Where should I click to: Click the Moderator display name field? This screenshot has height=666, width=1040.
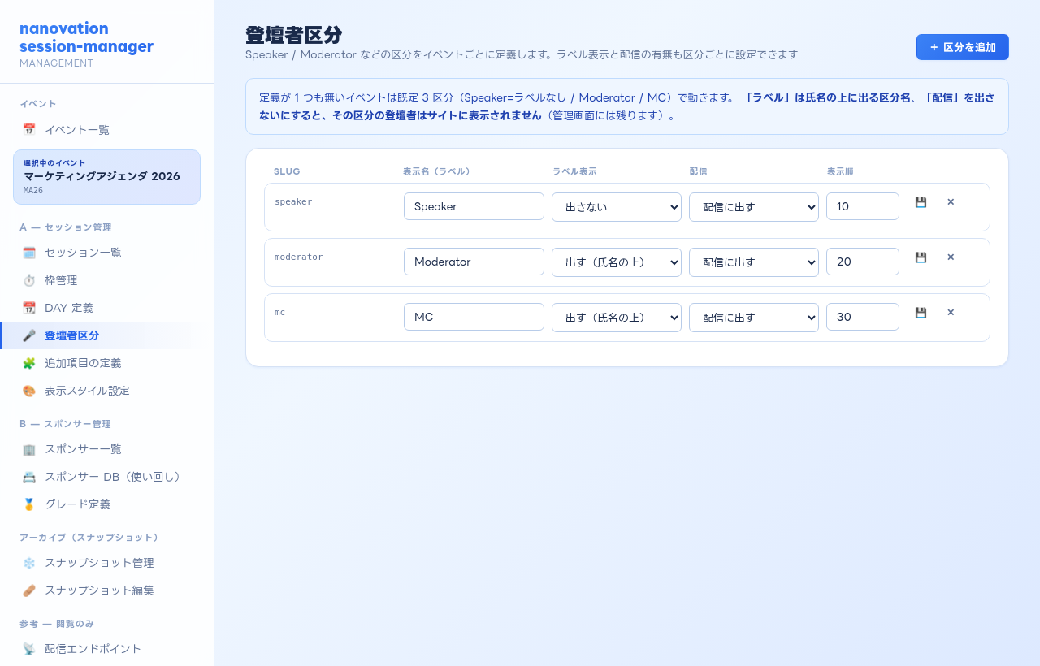(474, 262)
